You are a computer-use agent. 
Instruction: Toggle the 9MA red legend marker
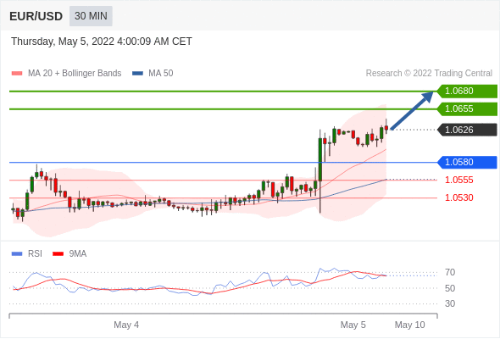coord(58,254)
